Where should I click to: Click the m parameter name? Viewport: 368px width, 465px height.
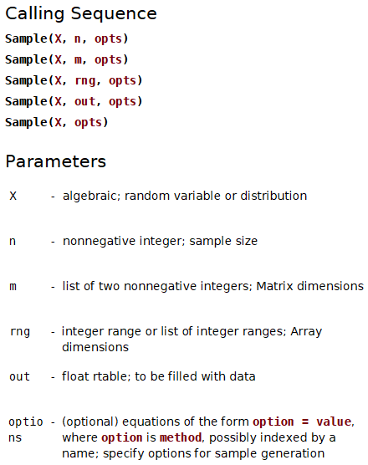click(x=13, y=287)
